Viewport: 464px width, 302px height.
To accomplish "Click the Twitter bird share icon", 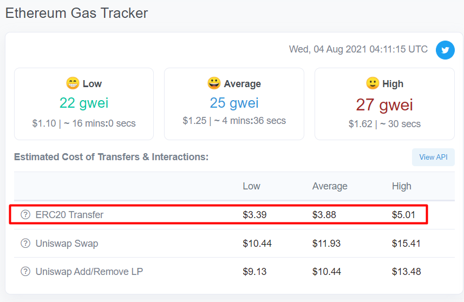I will (445, 50).
